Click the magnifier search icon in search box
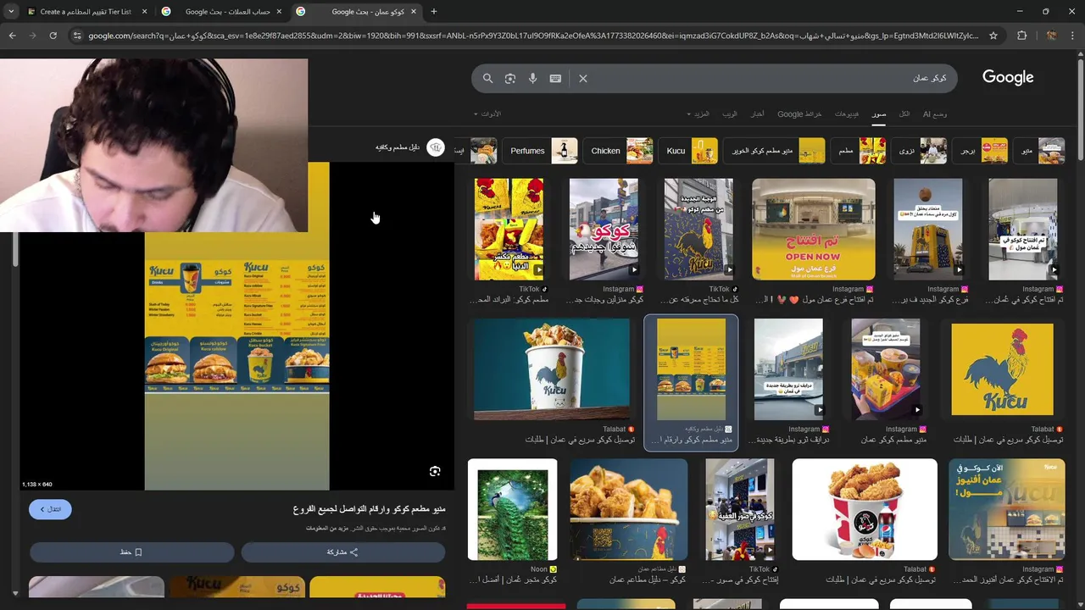The width and height of the screenshot is (1085, 610). tap(487, 78)
